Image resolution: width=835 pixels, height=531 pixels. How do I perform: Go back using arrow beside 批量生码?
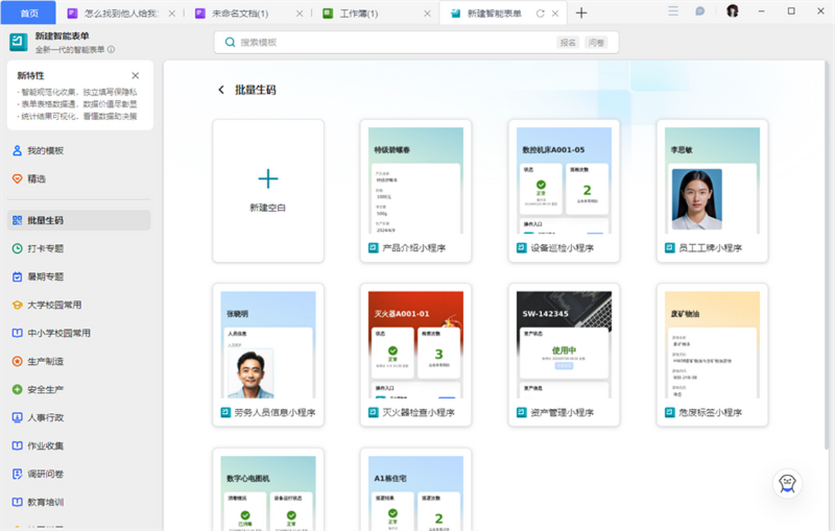pos(221,90)
